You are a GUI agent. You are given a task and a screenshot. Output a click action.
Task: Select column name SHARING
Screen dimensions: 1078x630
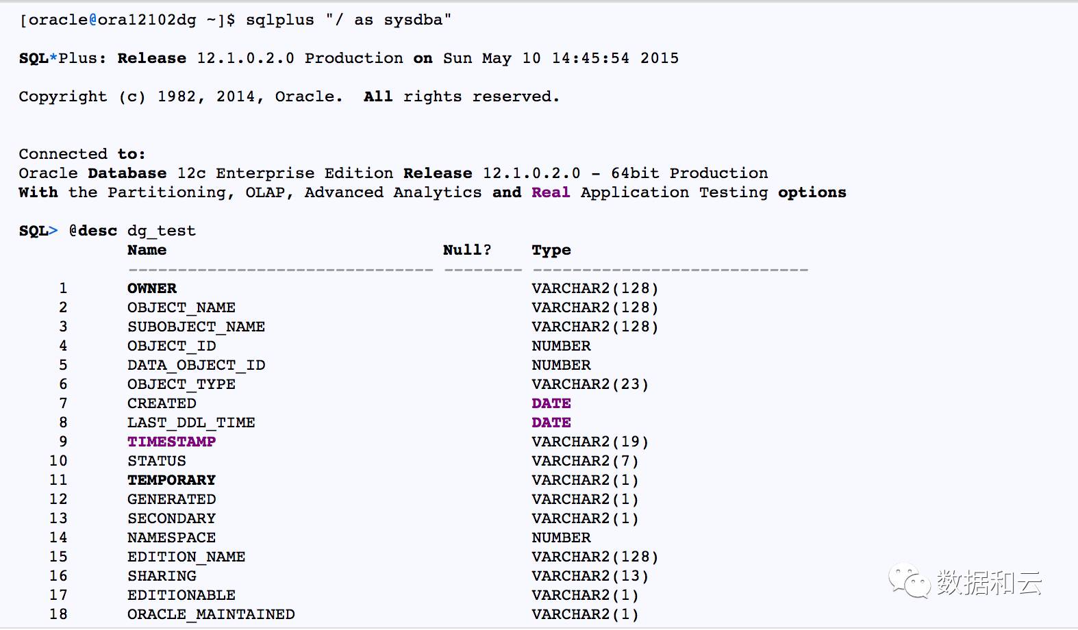[162, 576]
